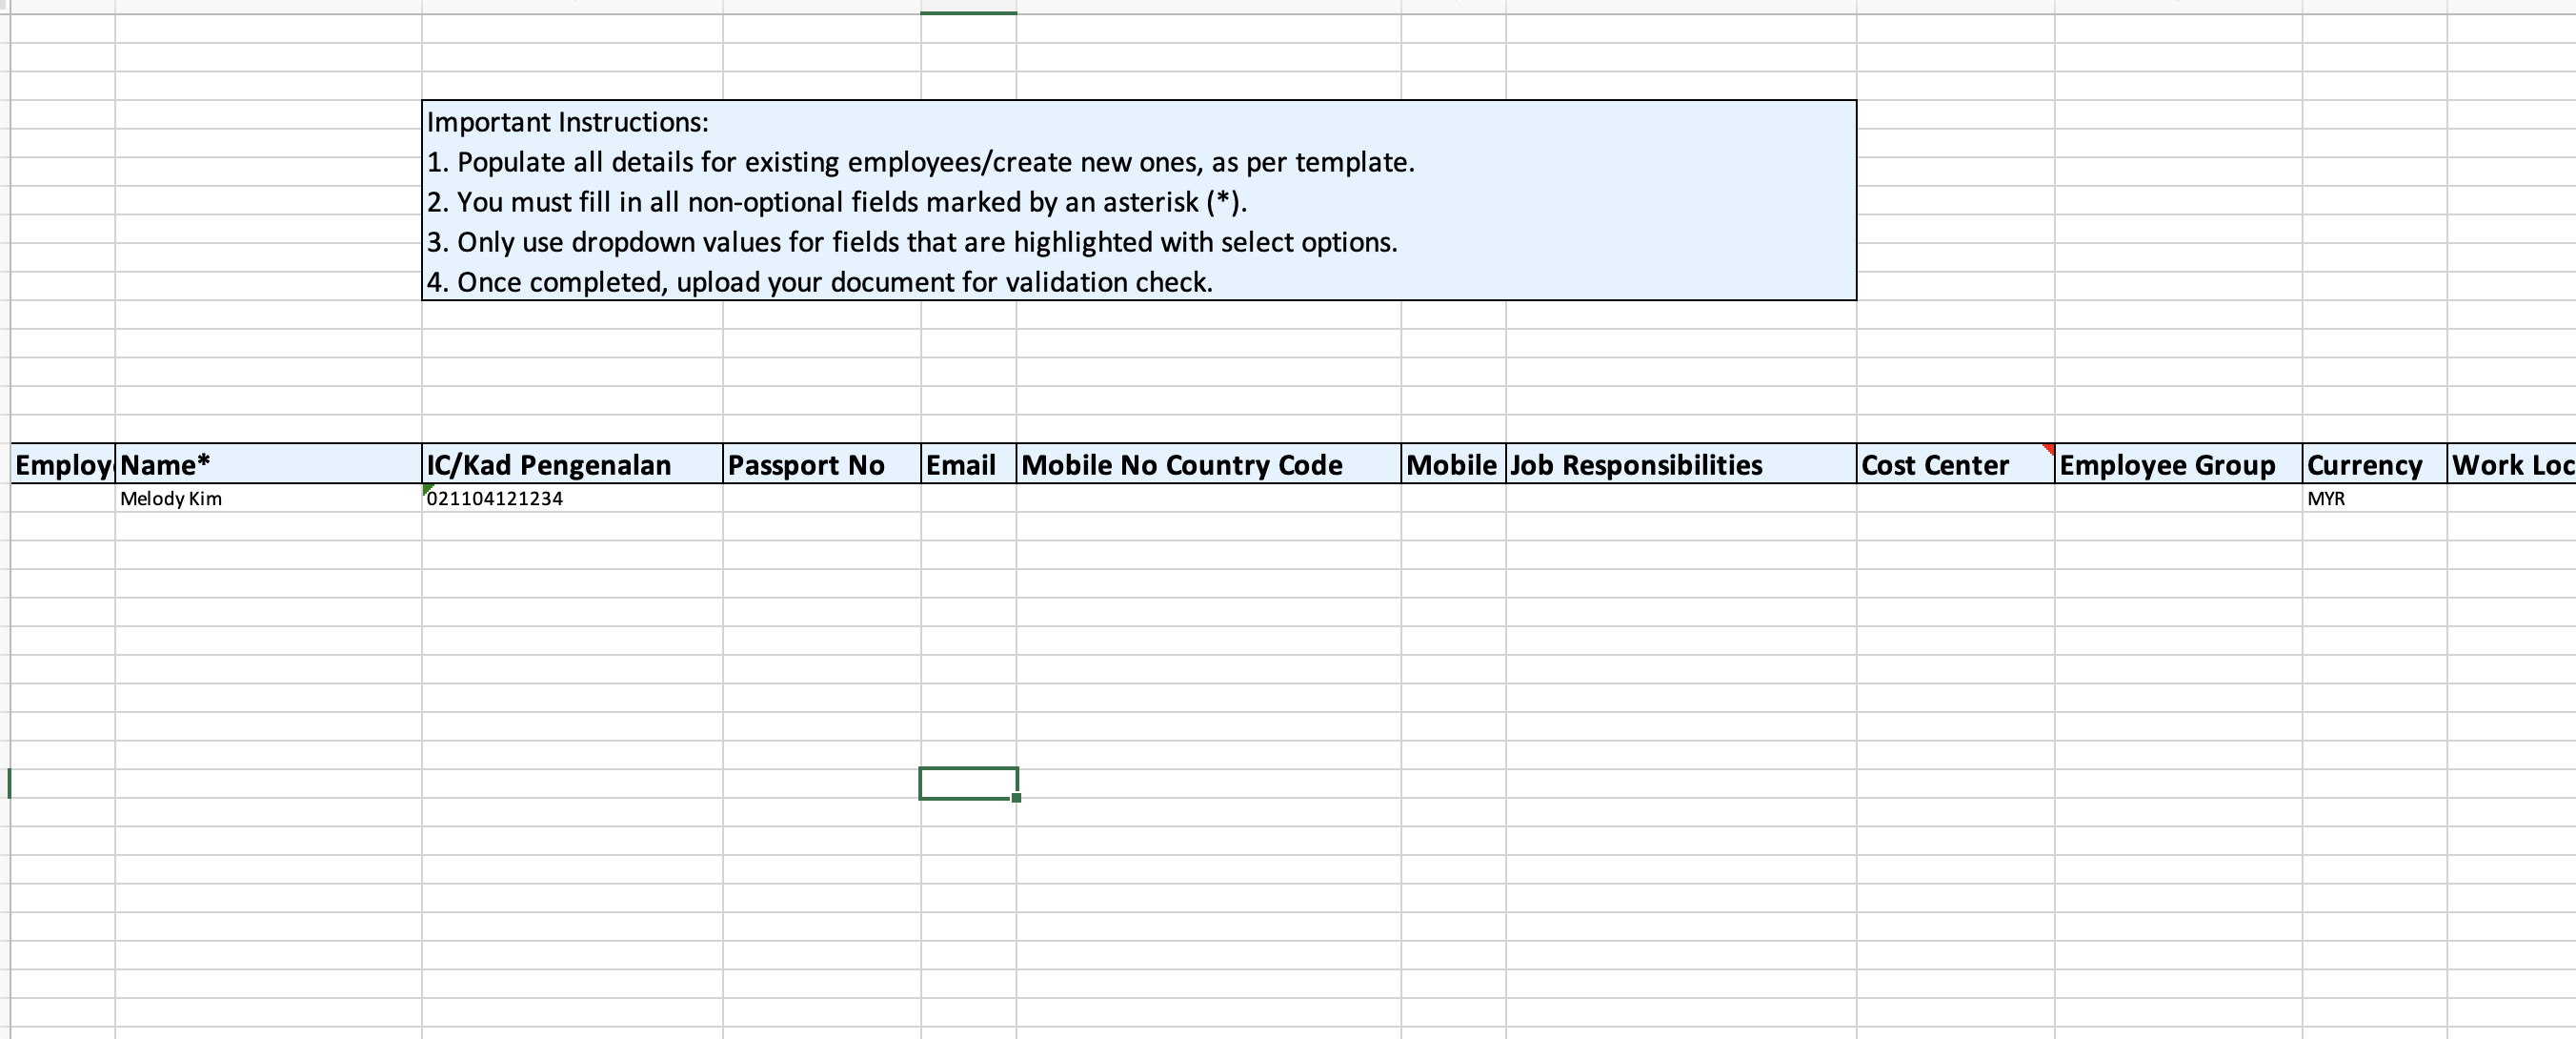
Task: Click the Currency header cell
Action: [x=2373, y=464]
